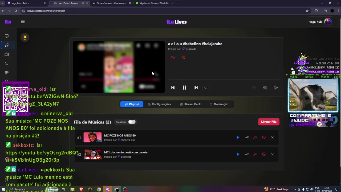Click the trophy icon button

pos(25,38)
